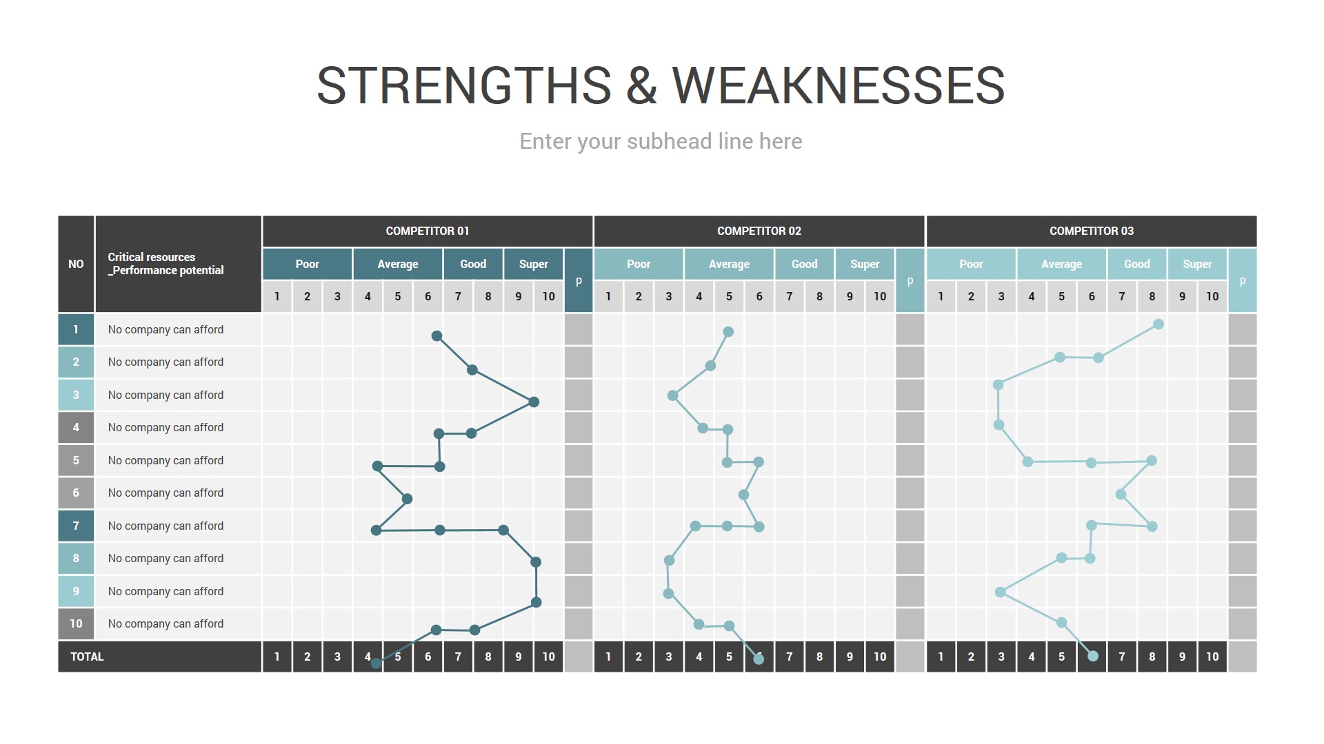Click the p column header of Competitor 02
The width and height of the screenshot is (1324, 744).
910,280
